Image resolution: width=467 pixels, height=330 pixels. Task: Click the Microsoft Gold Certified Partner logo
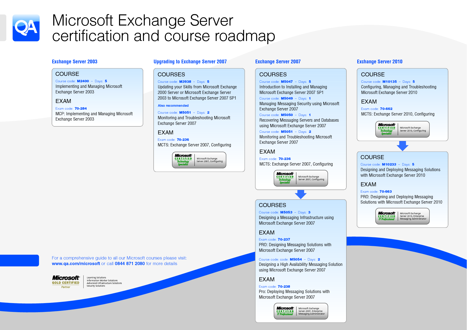66,282
